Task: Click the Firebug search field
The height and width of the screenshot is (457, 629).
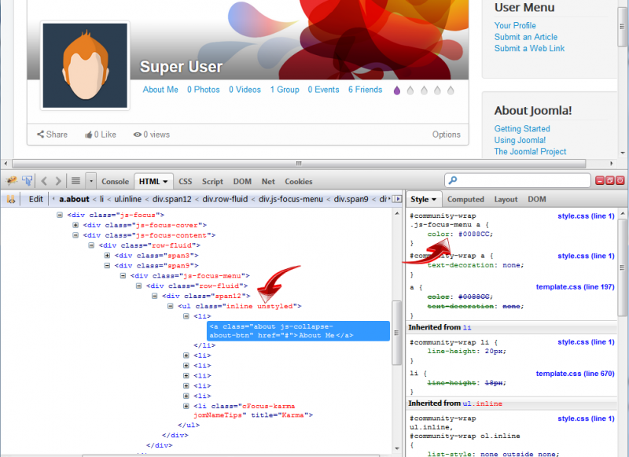Action: (517, 181)
